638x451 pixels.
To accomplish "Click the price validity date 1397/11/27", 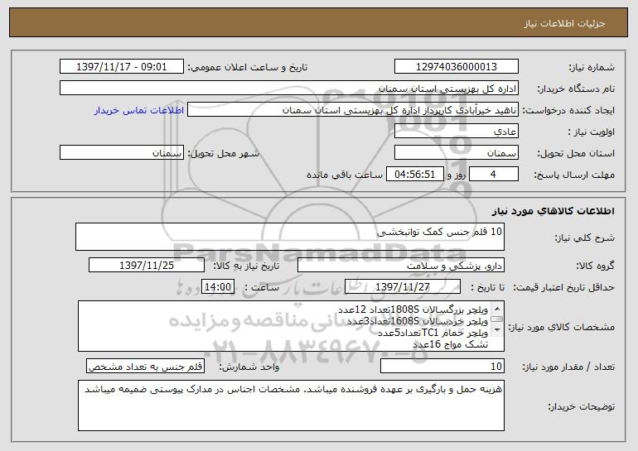I will coord(403,287).
